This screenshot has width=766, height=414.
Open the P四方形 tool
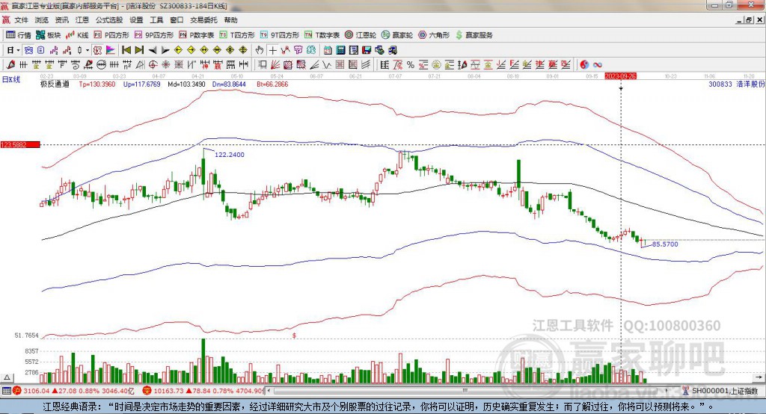coord(111,35)
